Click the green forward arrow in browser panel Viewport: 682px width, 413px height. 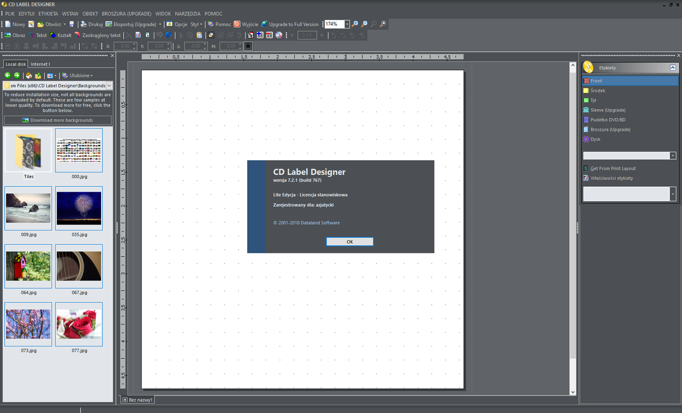17,76
